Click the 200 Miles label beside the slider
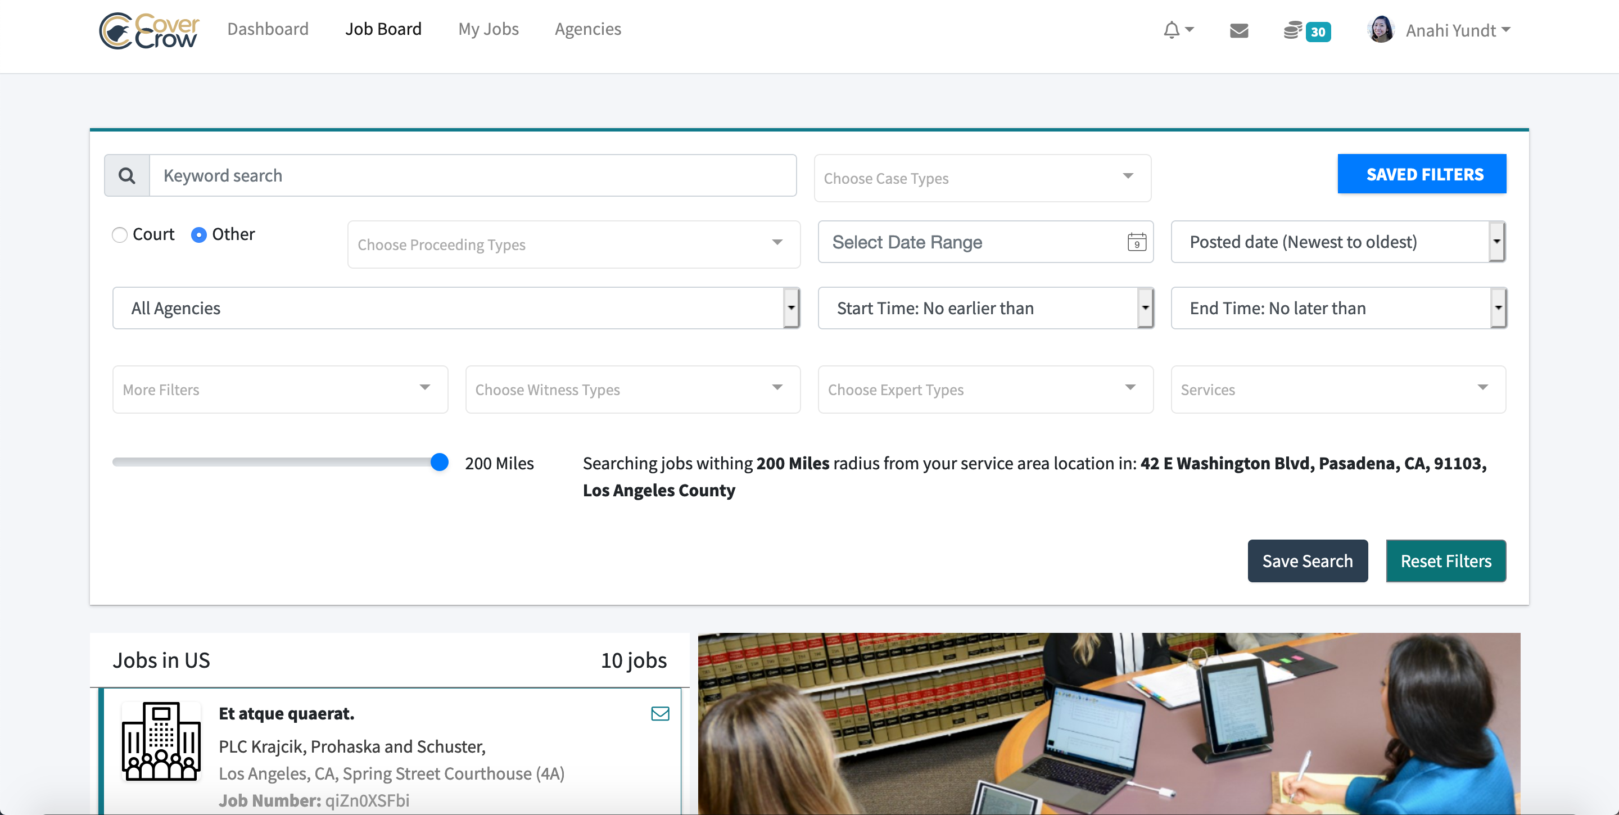Screen dimensions: 1619x815 point(499,463)
